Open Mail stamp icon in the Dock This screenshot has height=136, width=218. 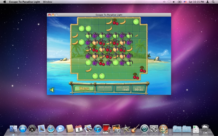coord(41,129)
